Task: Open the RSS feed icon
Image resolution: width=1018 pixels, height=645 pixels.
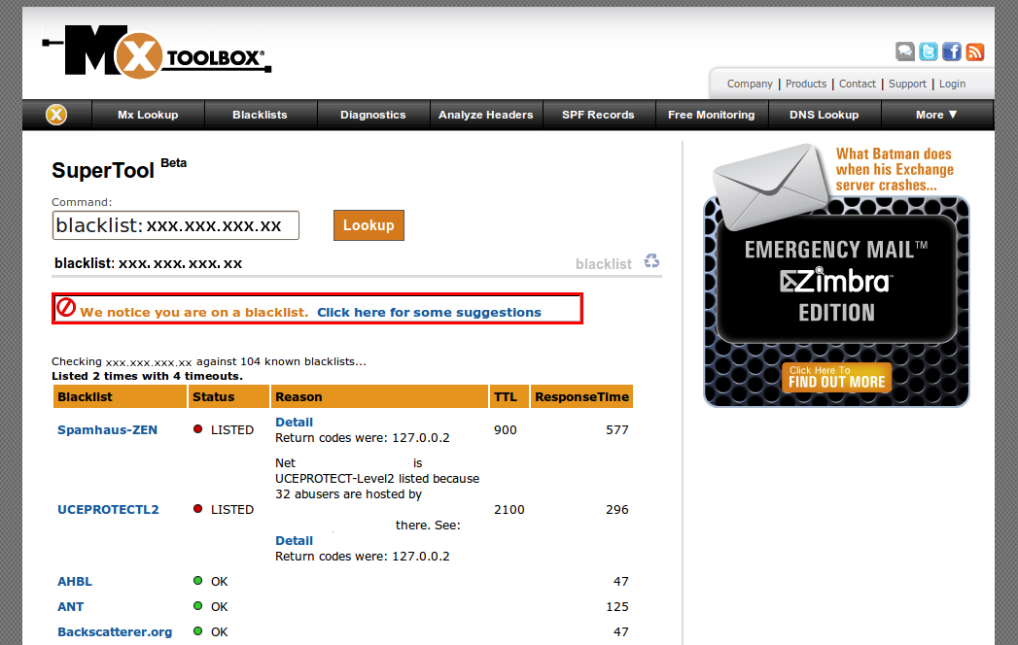Action: 974,52
